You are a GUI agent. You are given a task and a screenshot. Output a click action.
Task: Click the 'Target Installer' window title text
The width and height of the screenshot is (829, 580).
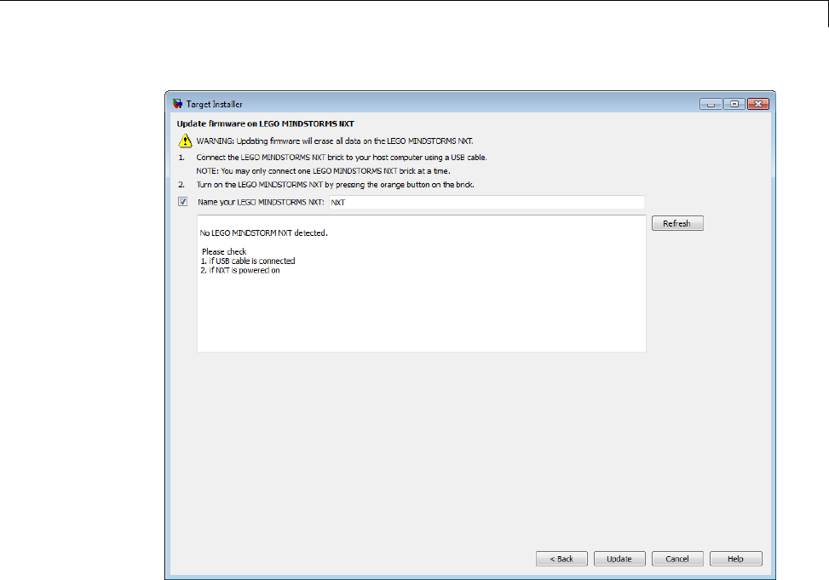[x=214, y=104]
